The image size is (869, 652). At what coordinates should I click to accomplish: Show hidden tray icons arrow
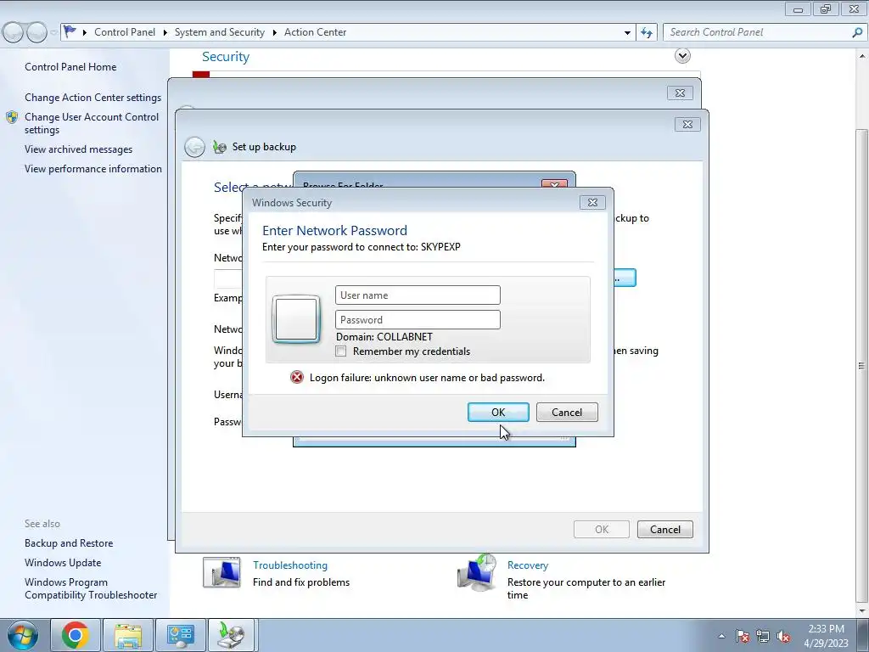coord(721,636)
